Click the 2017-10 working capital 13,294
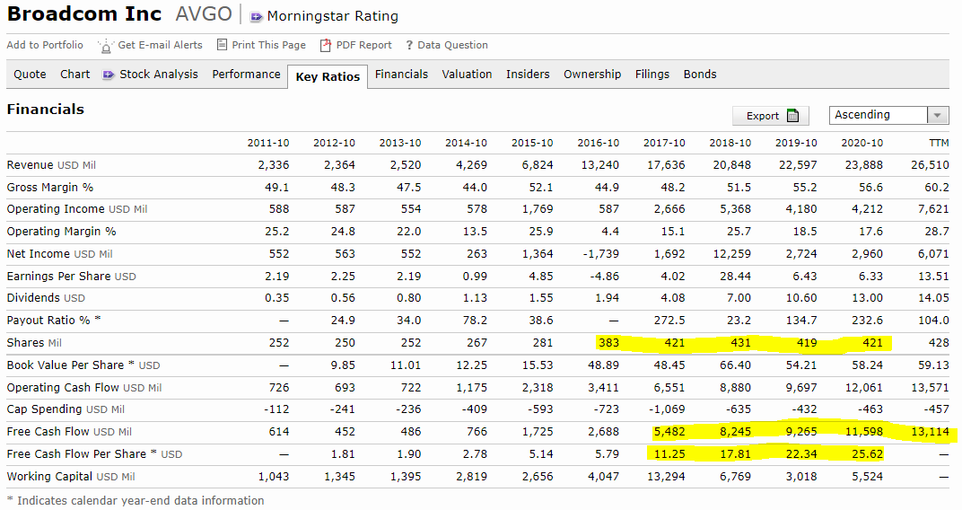The image size is (962, 510). 666,477
